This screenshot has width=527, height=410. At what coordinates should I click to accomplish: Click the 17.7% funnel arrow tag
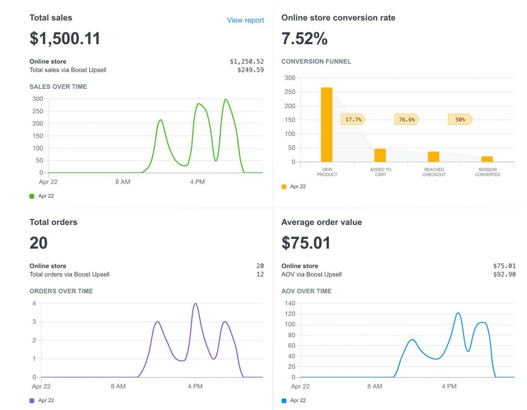pyautogui.click(x=353, y=119)
